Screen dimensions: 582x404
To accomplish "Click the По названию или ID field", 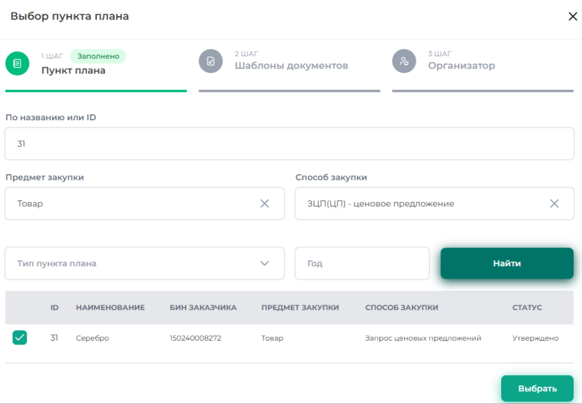I will click(289, 144).
